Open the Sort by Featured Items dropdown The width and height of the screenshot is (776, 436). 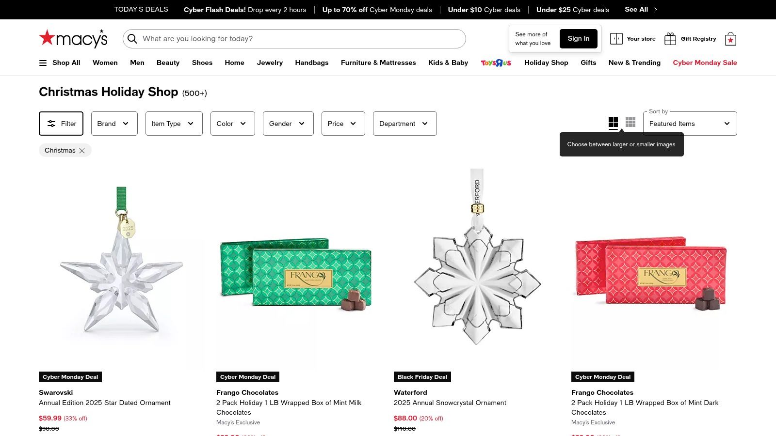[x=689, y=124]
